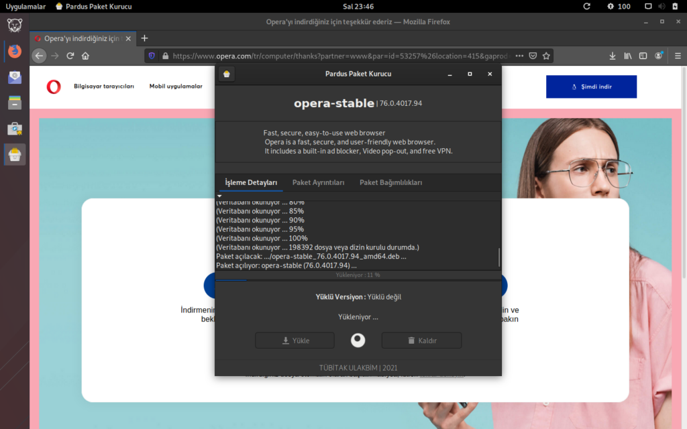Screen dimensions: 687x429
Task: Switch to Paket Ayrıntıları tab
Action: 319,182
